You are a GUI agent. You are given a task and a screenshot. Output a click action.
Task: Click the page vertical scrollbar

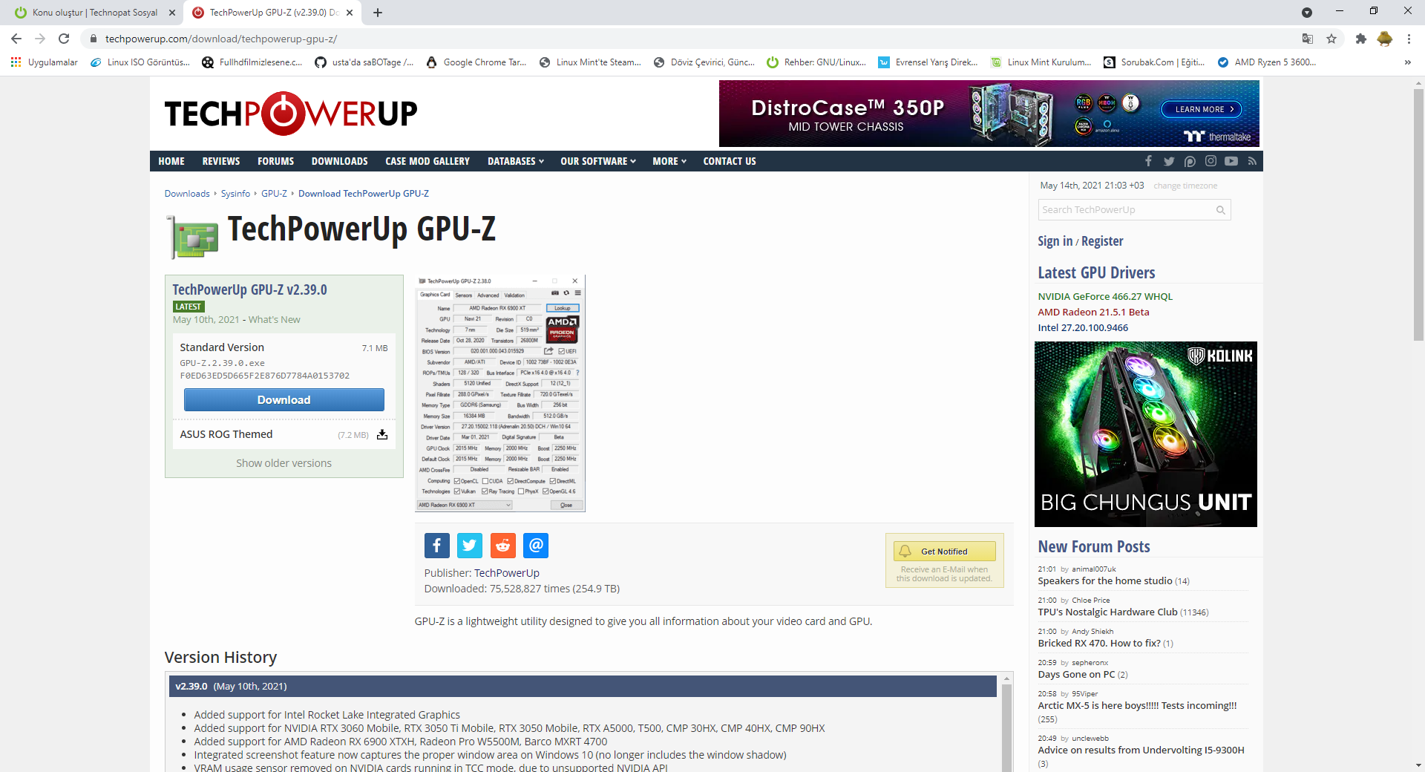(1418, 215)
